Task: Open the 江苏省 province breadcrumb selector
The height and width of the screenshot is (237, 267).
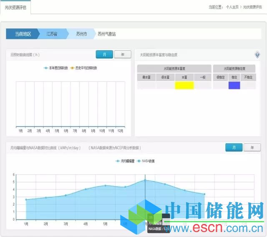Action: tap(52, 34)
